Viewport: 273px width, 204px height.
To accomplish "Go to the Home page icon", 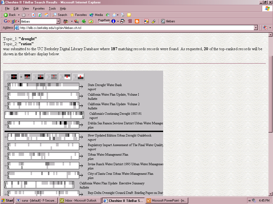I will point(47,15).
